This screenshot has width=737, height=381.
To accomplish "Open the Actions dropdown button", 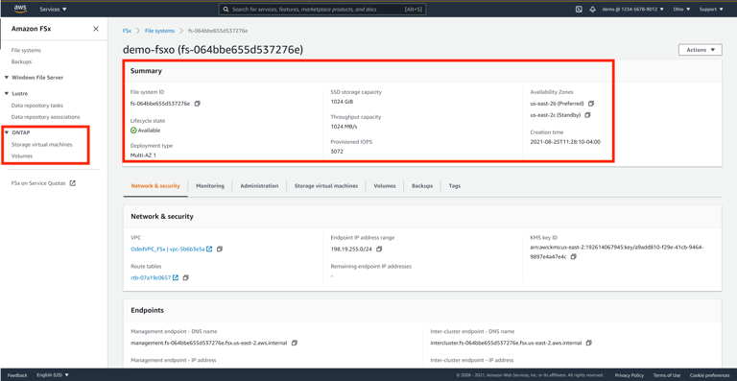I will (x=701, y=50).
